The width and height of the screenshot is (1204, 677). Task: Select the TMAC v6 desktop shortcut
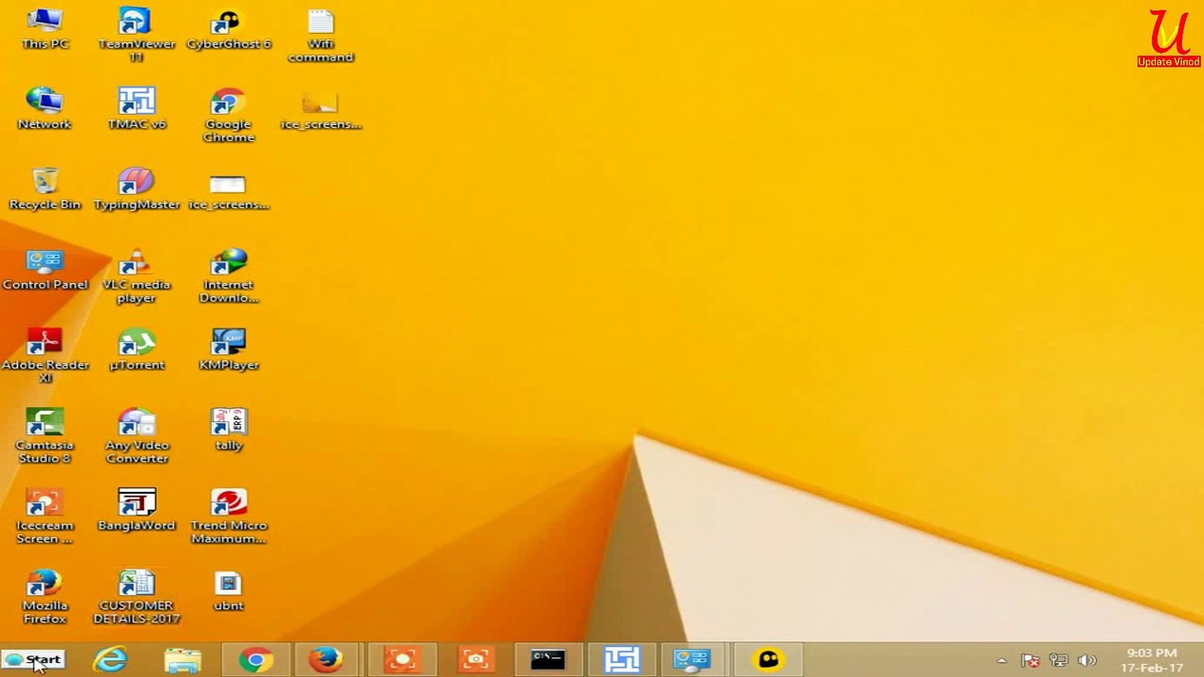[136, 109]
